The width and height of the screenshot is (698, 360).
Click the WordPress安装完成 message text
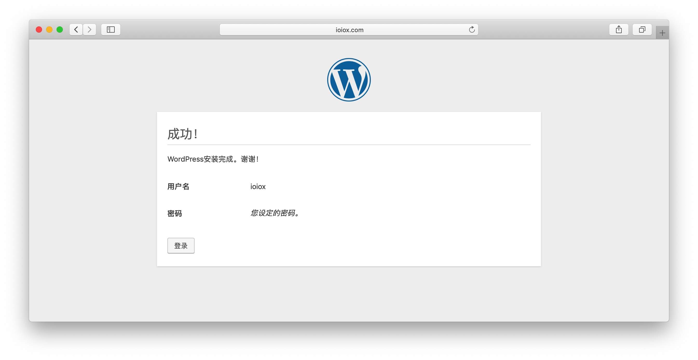(x=213, y=159)
